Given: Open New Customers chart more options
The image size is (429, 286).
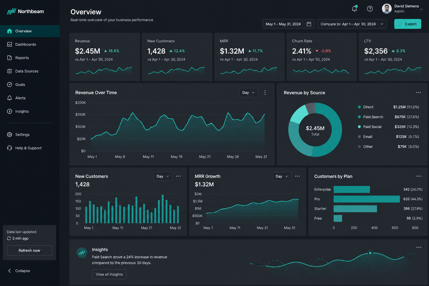Looking at the screenshot, I should [x=178, y=176].
